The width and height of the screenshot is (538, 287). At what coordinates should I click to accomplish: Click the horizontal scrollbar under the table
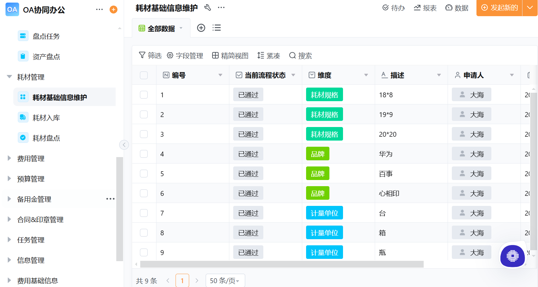point(282,264)
